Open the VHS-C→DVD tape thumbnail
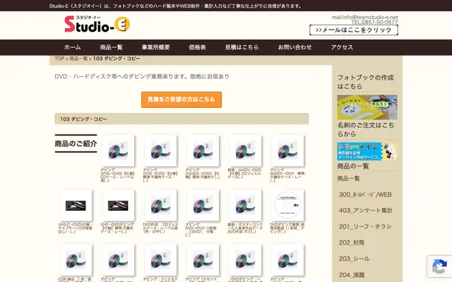 click(x=76, y=205)
